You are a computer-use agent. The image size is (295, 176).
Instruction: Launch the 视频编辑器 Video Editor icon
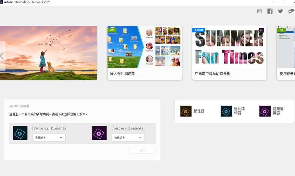pos(265,111)
